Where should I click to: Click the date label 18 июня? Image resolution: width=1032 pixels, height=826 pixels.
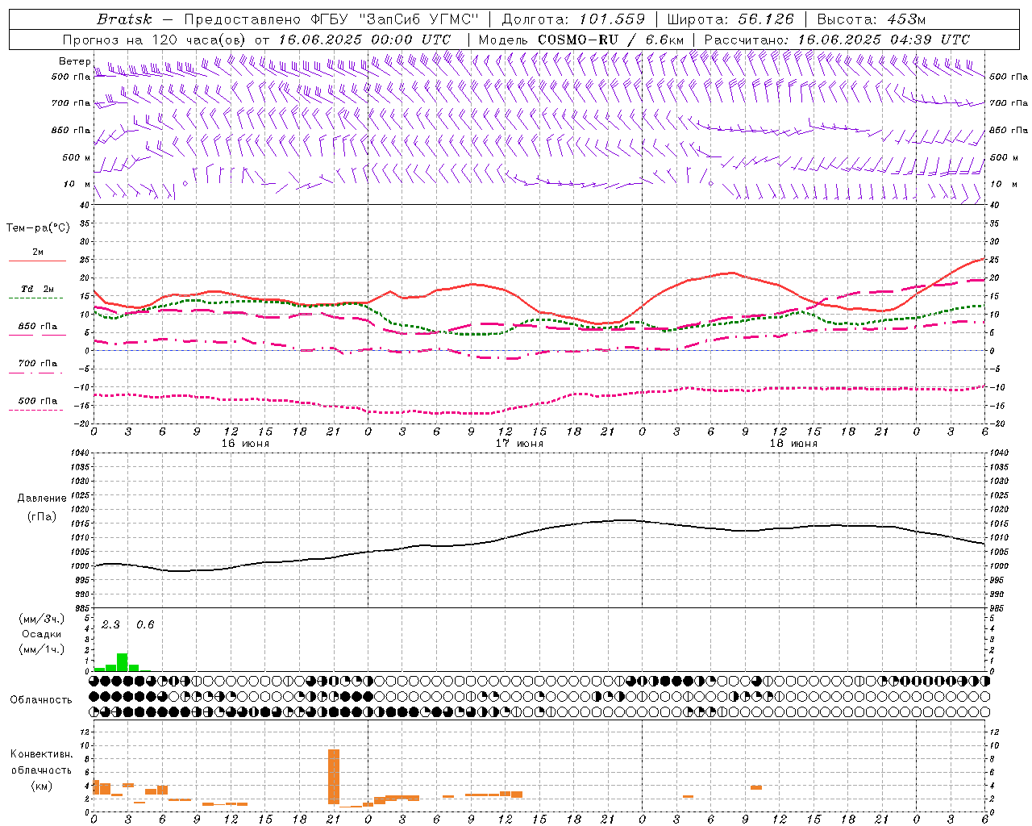pyautogui.click(x=793, y=444)
